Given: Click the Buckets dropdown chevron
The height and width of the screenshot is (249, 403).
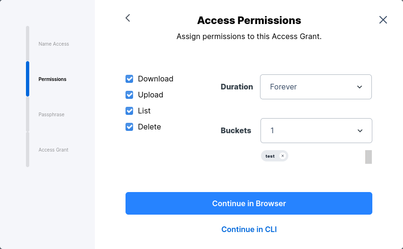Looking at the screenshot, I should (360, 131).
